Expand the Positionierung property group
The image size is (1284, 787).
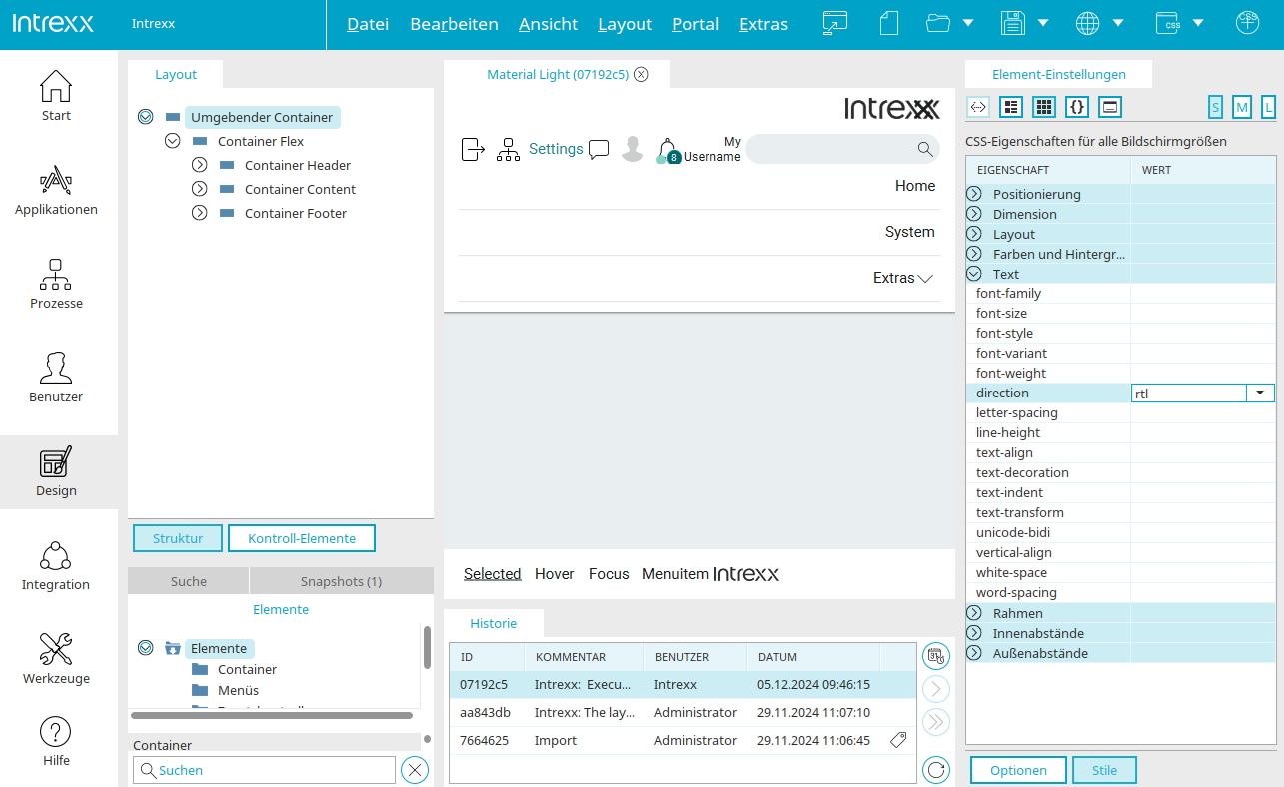(974, 194)
